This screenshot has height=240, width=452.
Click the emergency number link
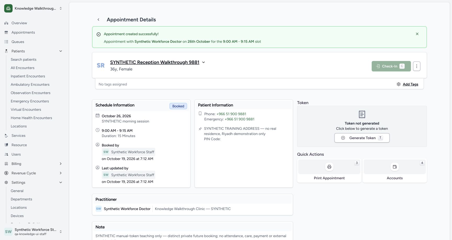coord(239,119)
